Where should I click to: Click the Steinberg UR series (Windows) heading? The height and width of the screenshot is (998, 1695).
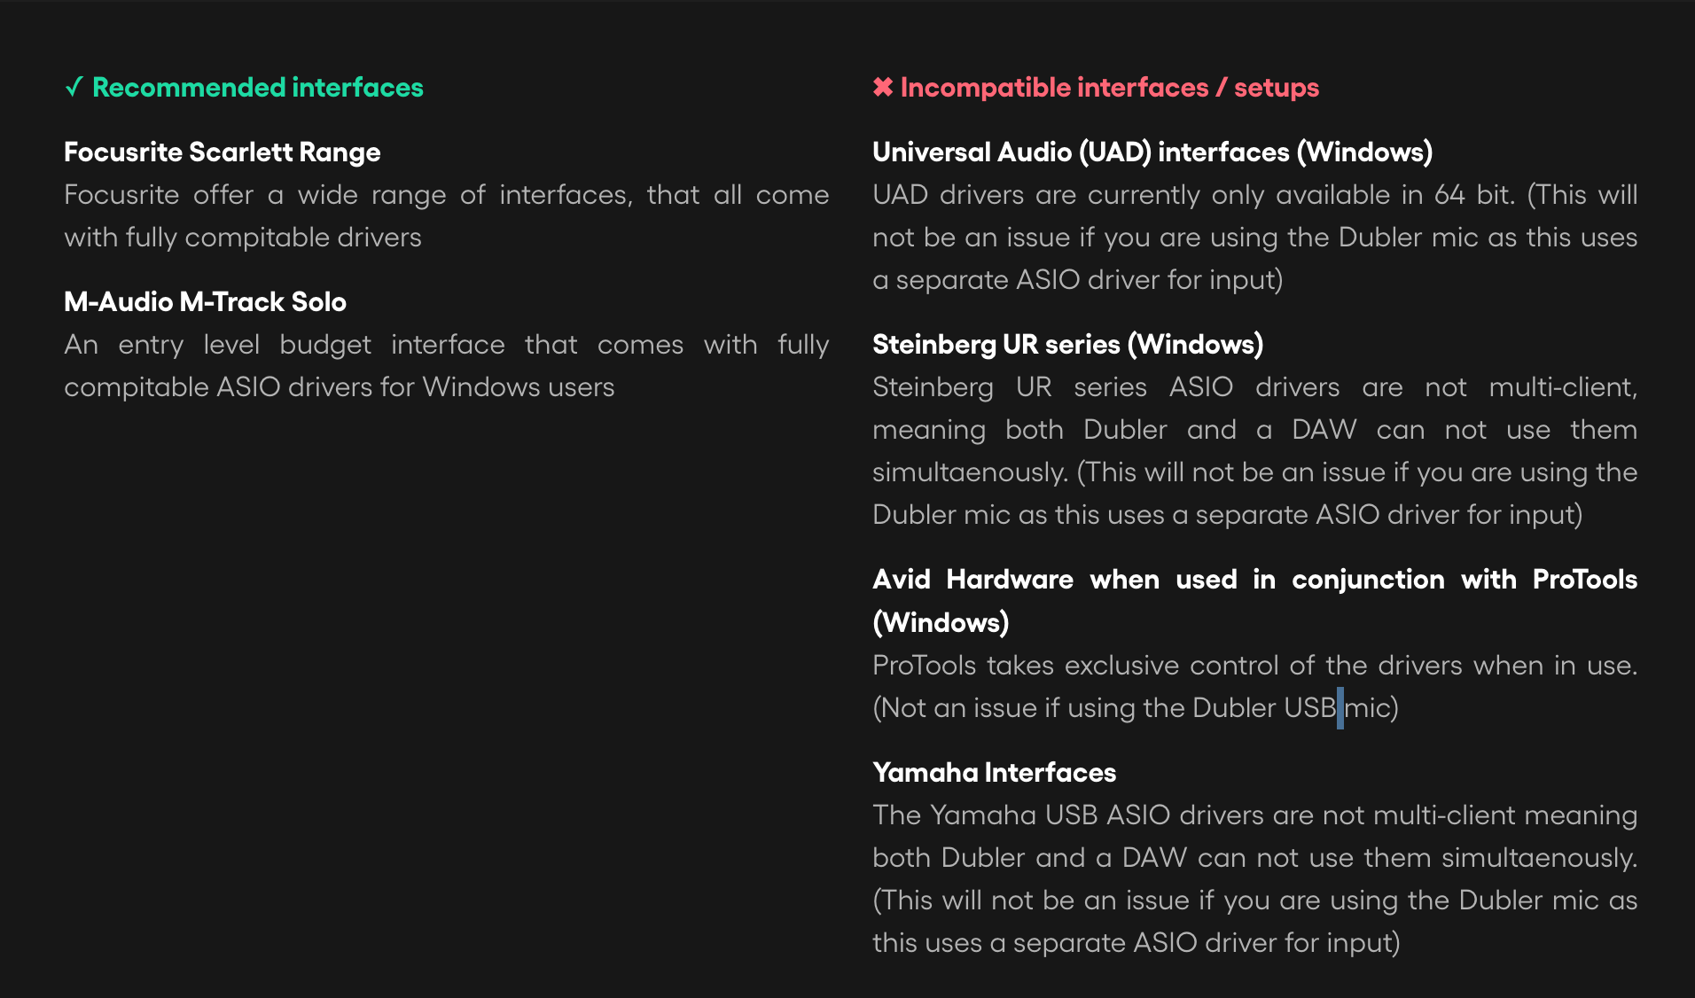1067,345
